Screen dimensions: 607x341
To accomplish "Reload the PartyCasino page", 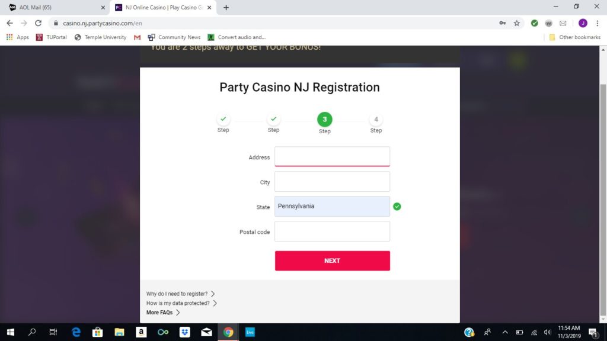I will pyautogui.click(x=38, y=23).
